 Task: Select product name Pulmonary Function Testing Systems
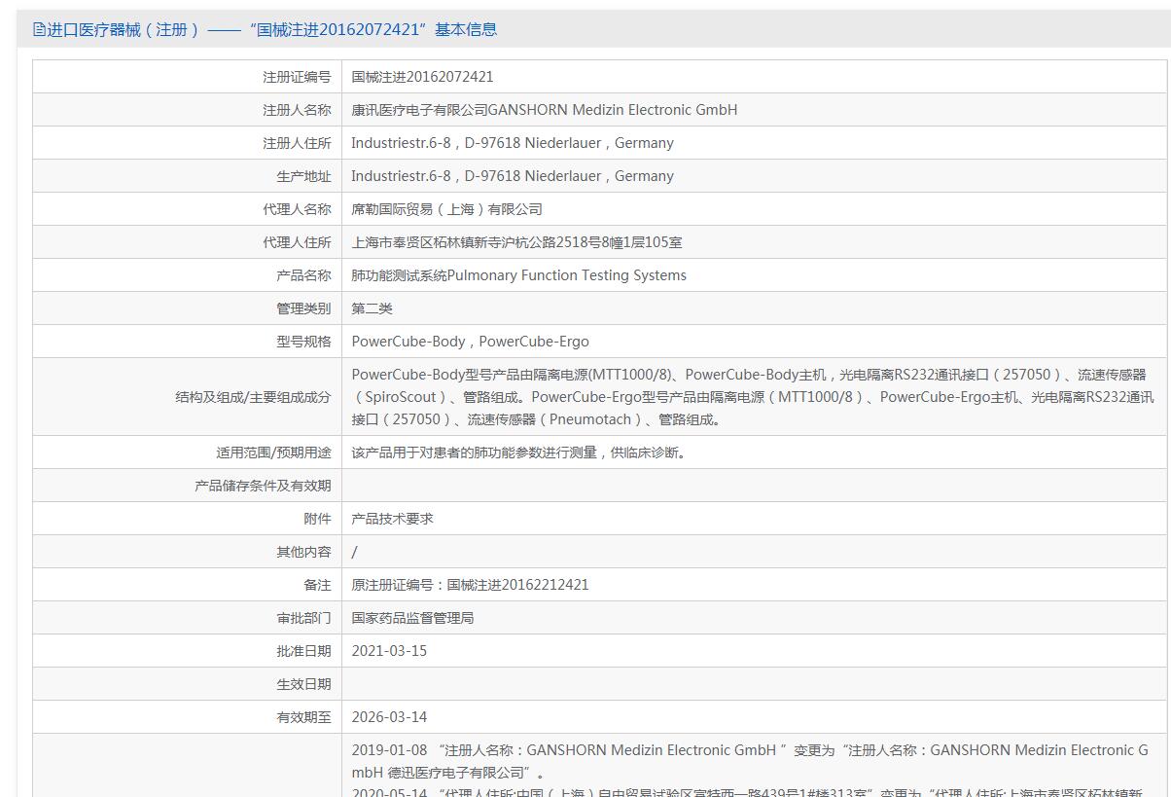click(x=518, y=275)
